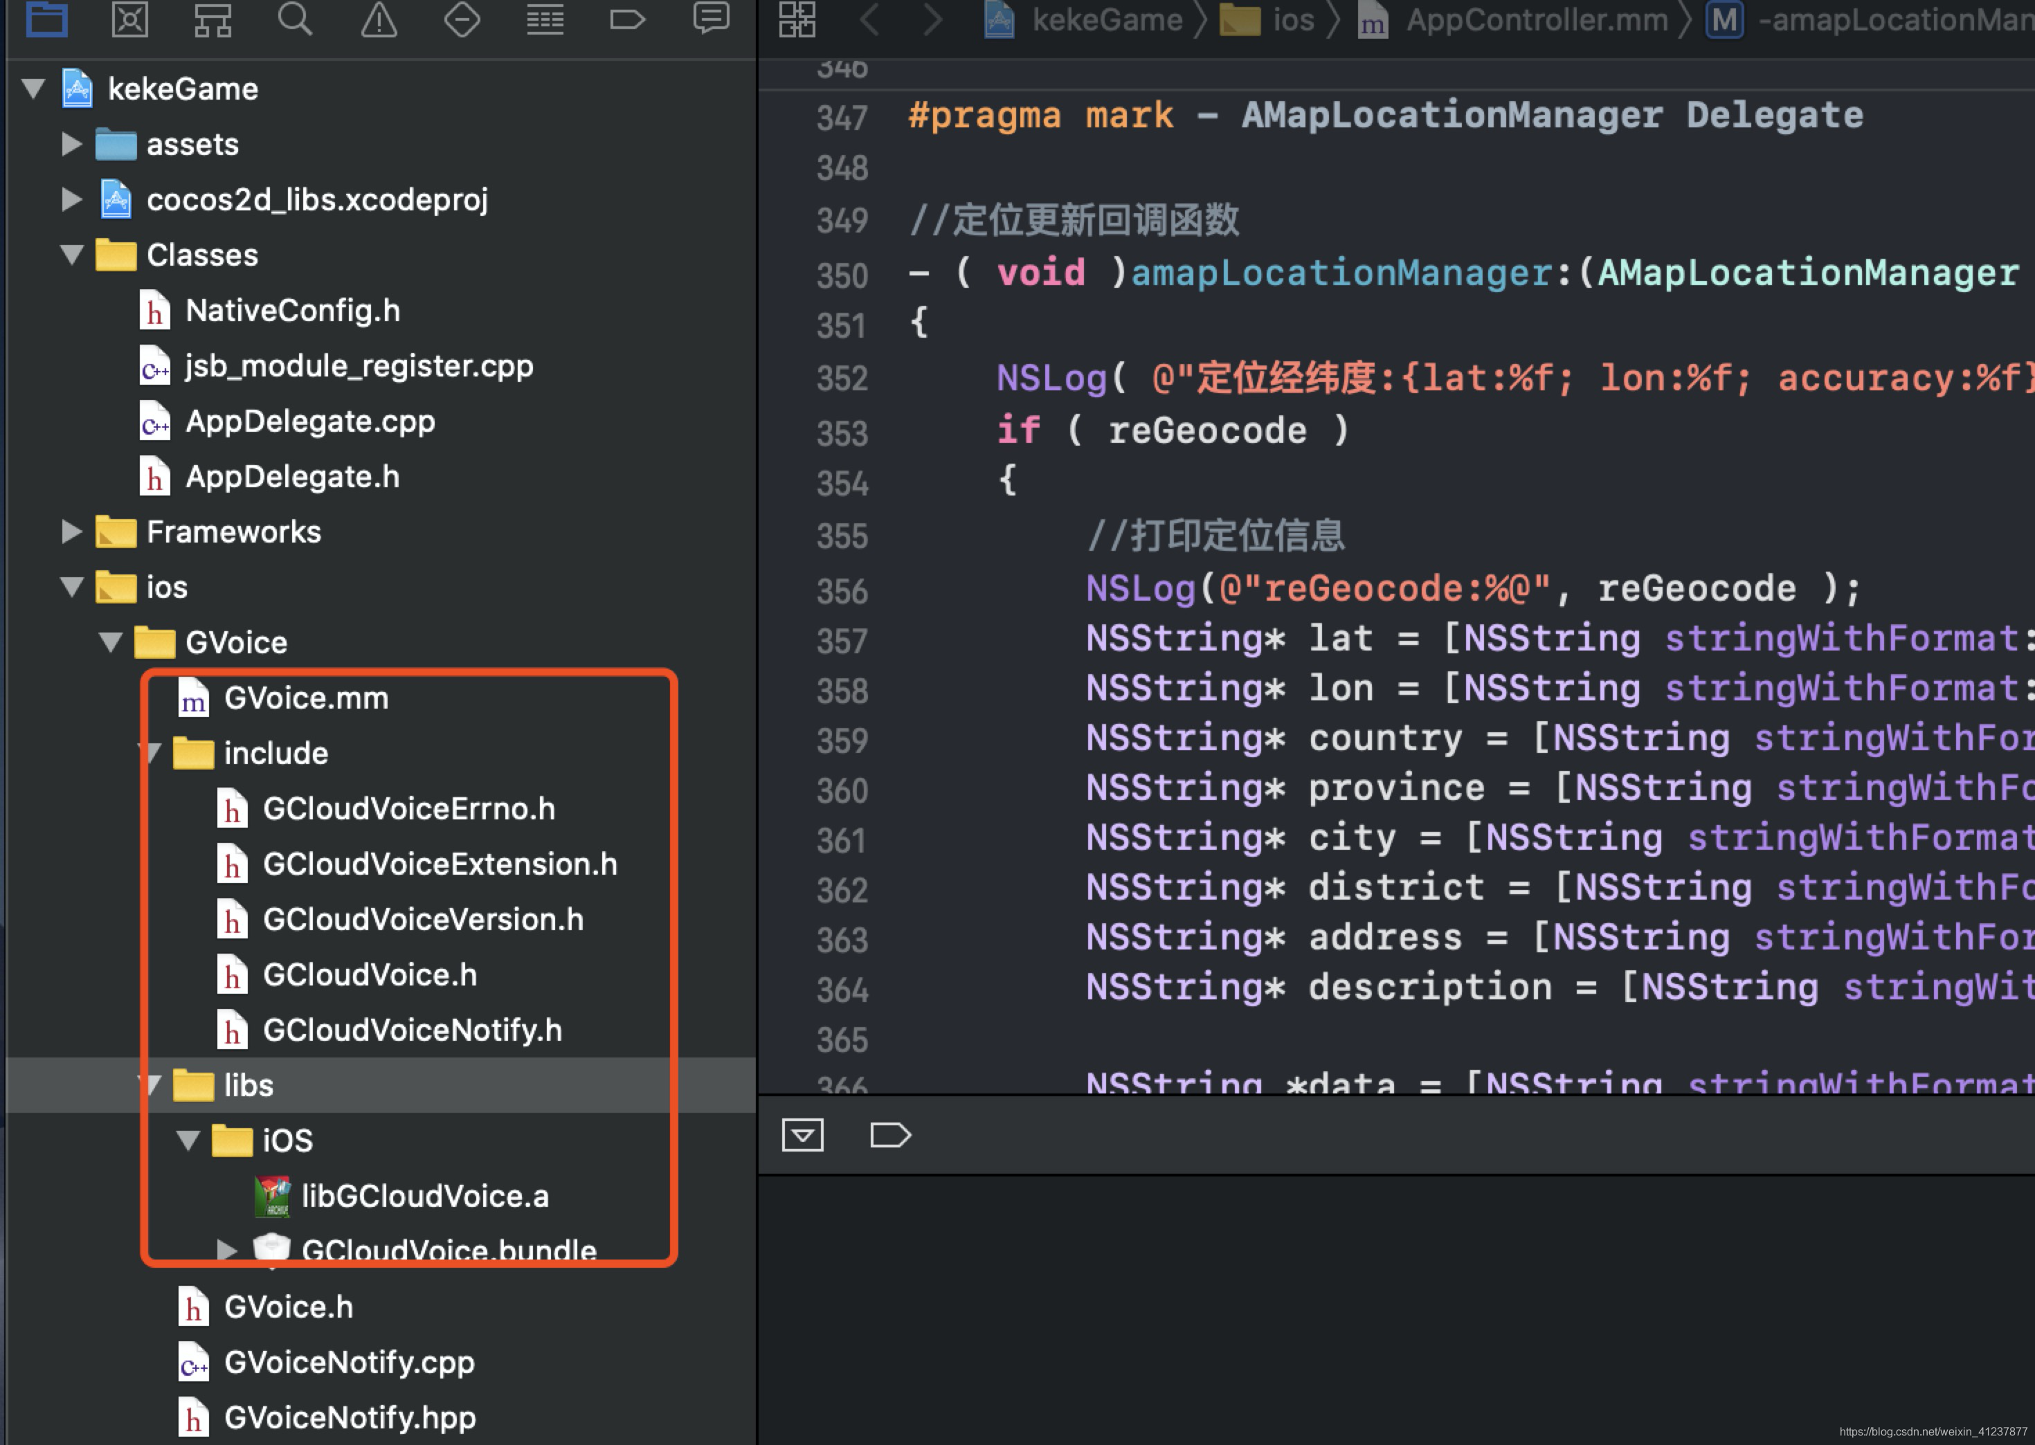Toggle the debug area visibility button
Image resolution: width=2035 pixels, height=1445 pixels.
[x=803, y=1134]
